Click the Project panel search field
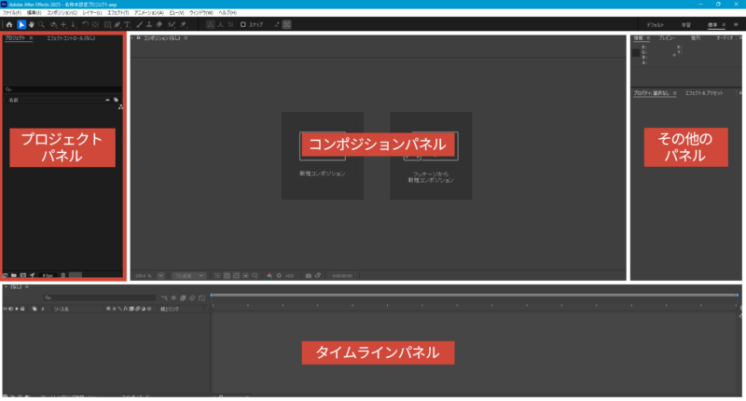The height and width of the screenshot is (401, 746). [x=62, y=90]
